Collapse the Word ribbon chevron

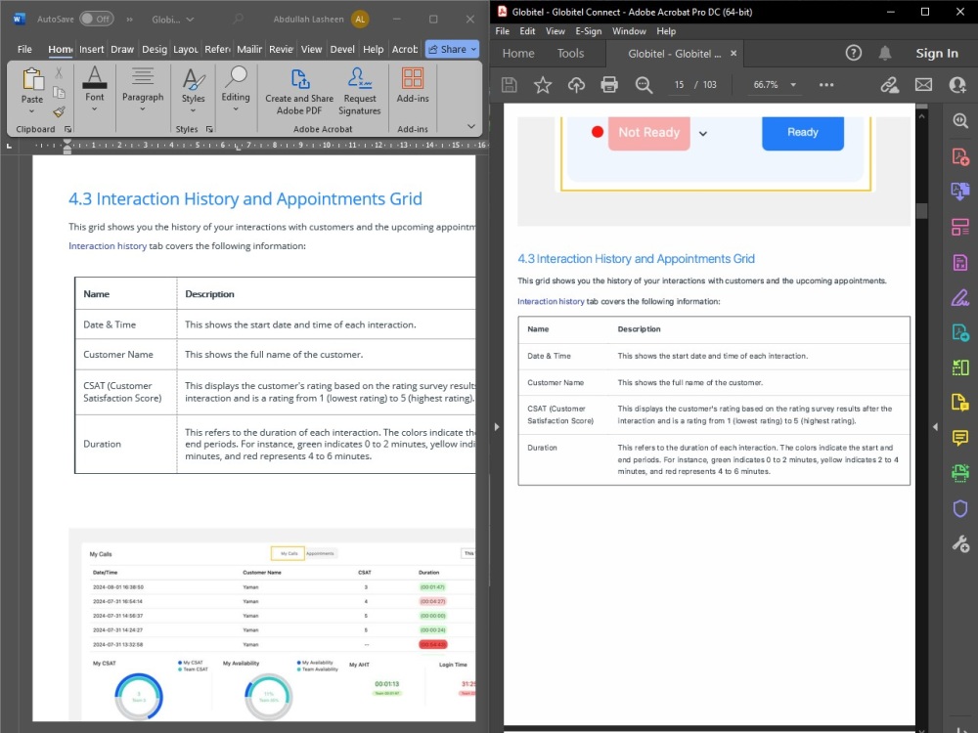pyautogui.click(x=471, y=126)
